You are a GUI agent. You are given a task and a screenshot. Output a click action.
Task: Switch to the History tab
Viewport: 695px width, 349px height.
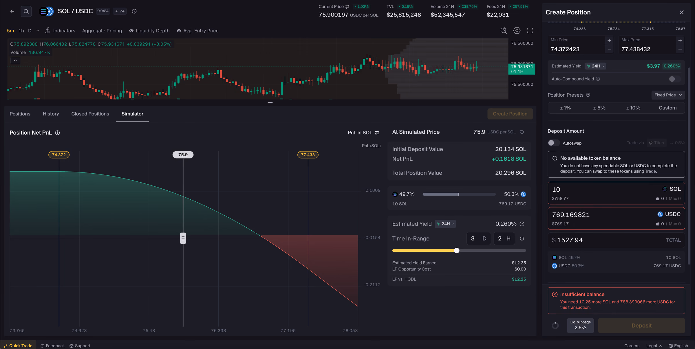click(51, 114)
